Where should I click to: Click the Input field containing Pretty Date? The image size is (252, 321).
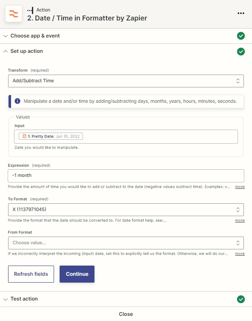pos(126,136)
